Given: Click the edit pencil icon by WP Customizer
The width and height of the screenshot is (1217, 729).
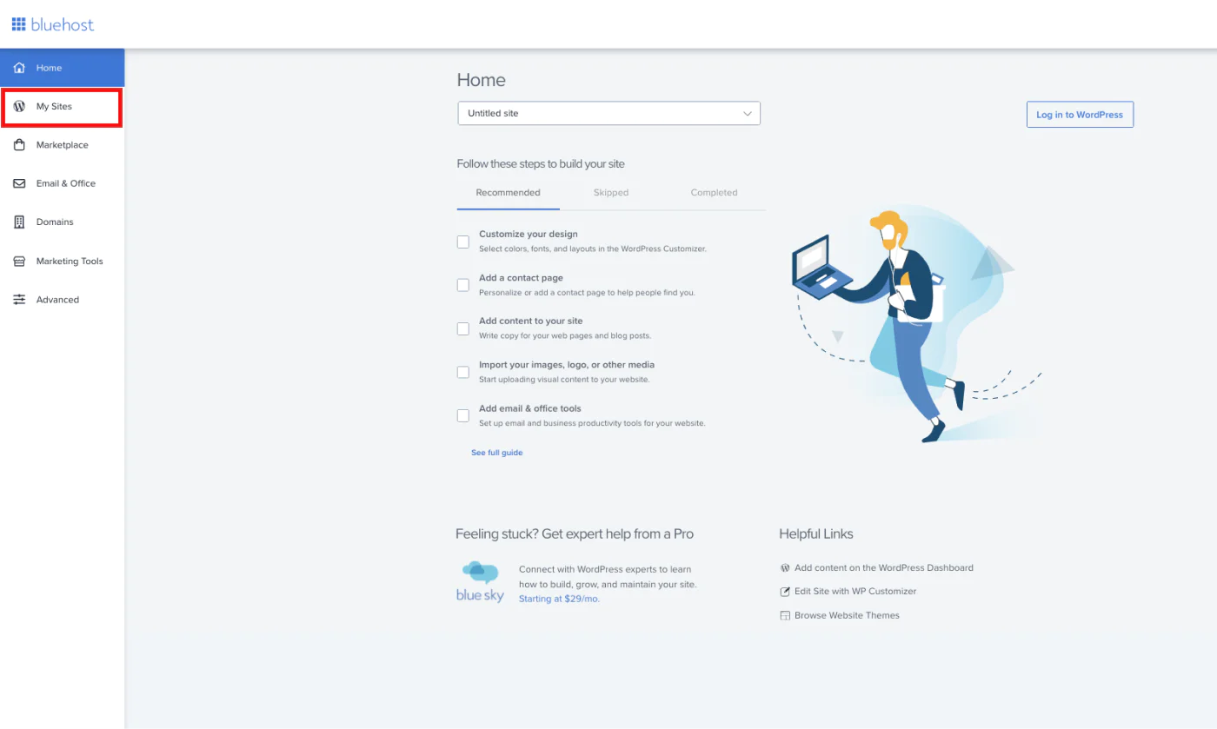Looking at the screenshot, I should (785, 592).
